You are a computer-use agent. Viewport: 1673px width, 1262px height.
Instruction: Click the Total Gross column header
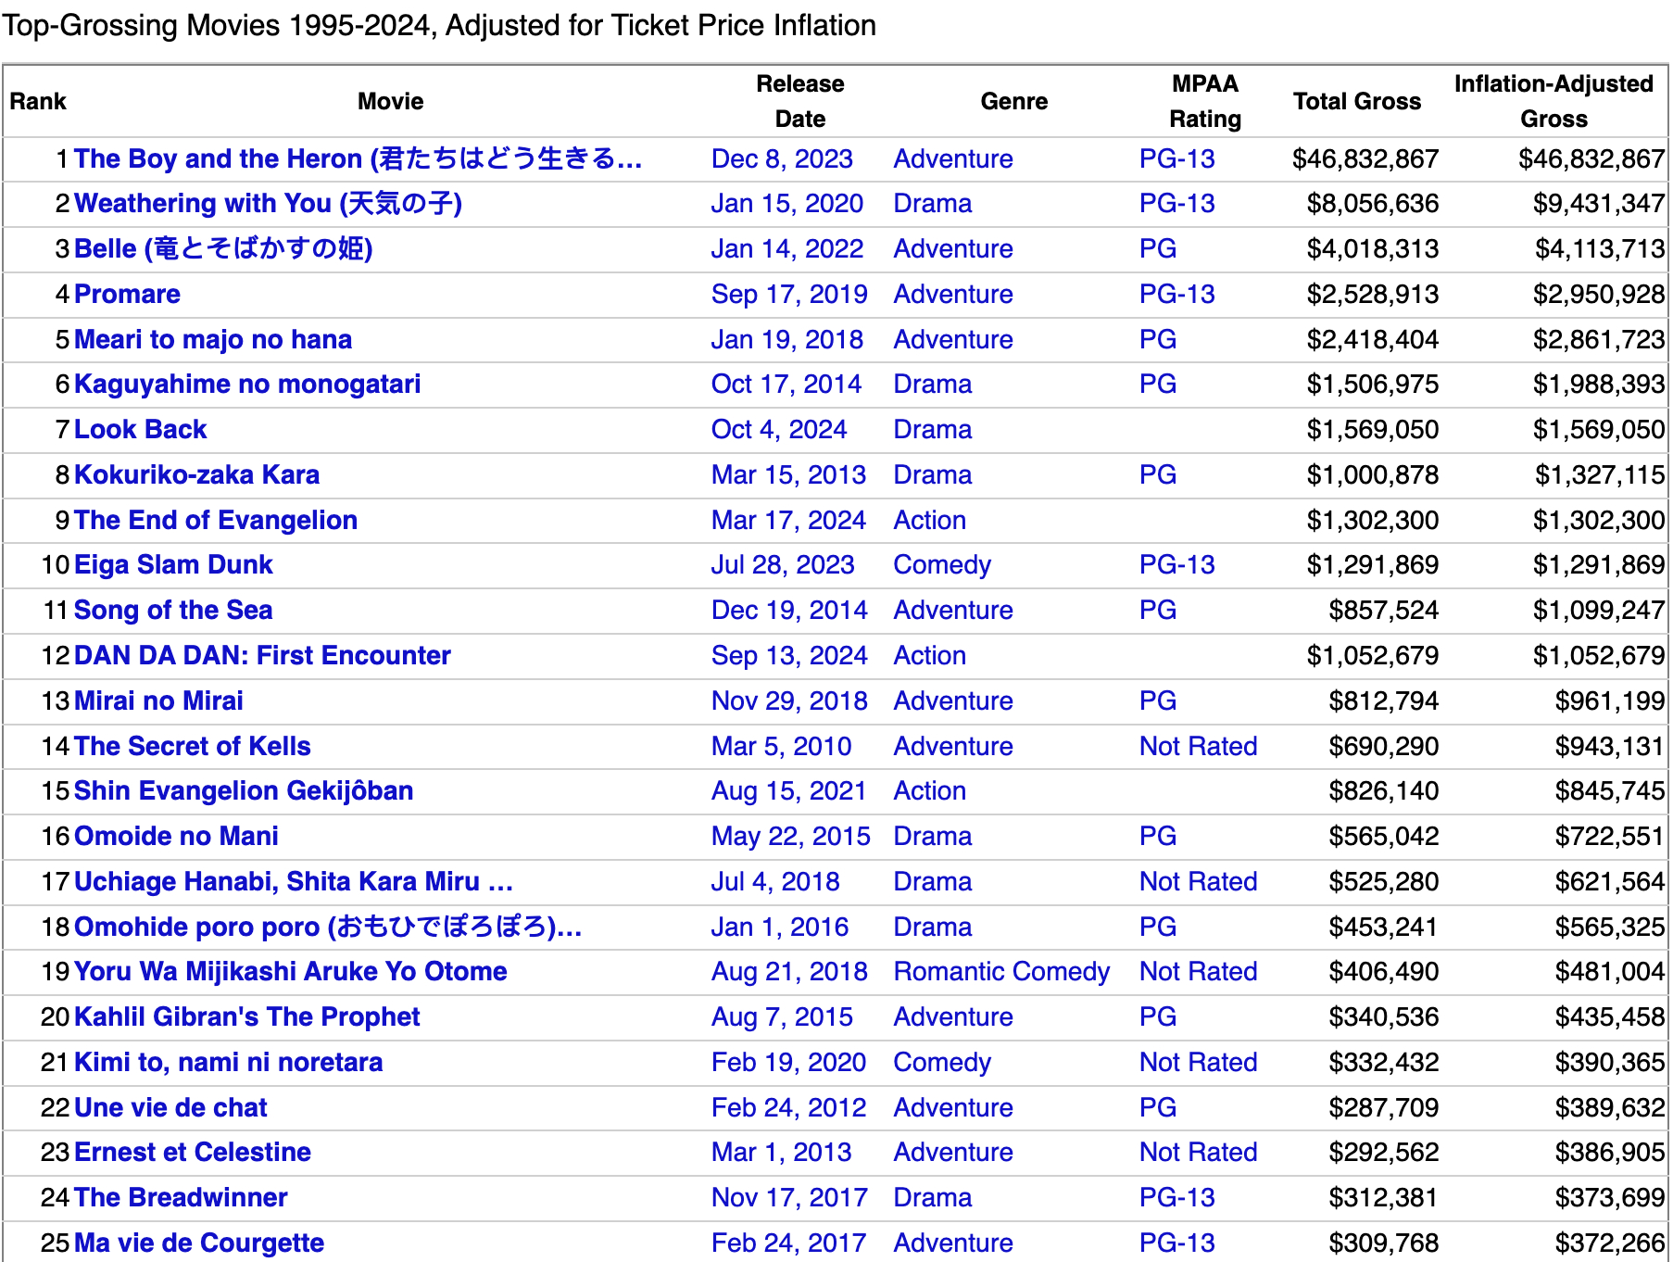(x=1357, y=101)
